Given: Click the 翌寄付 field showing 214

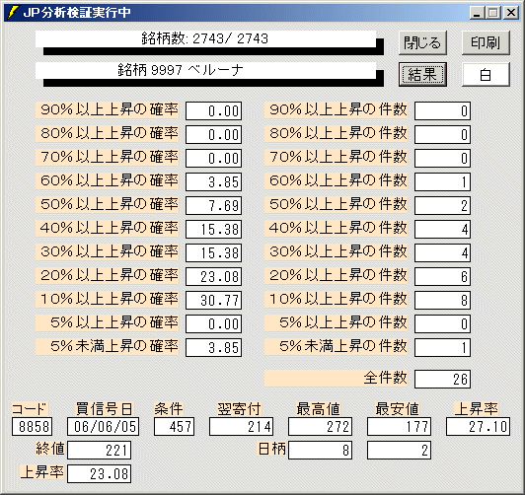Looking at the screenshot, I should (242, 426).
